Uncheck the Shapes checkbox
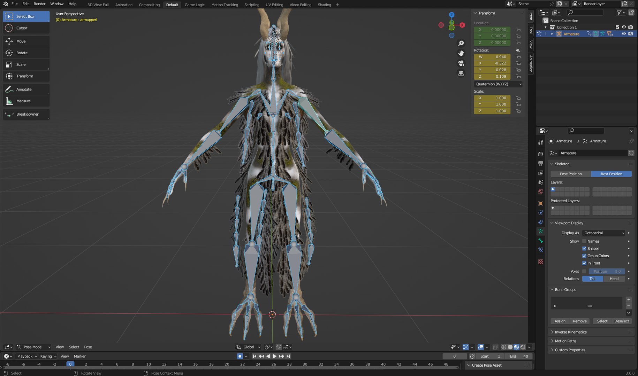Viewport: 638px width, 376px height. (584, 249)
